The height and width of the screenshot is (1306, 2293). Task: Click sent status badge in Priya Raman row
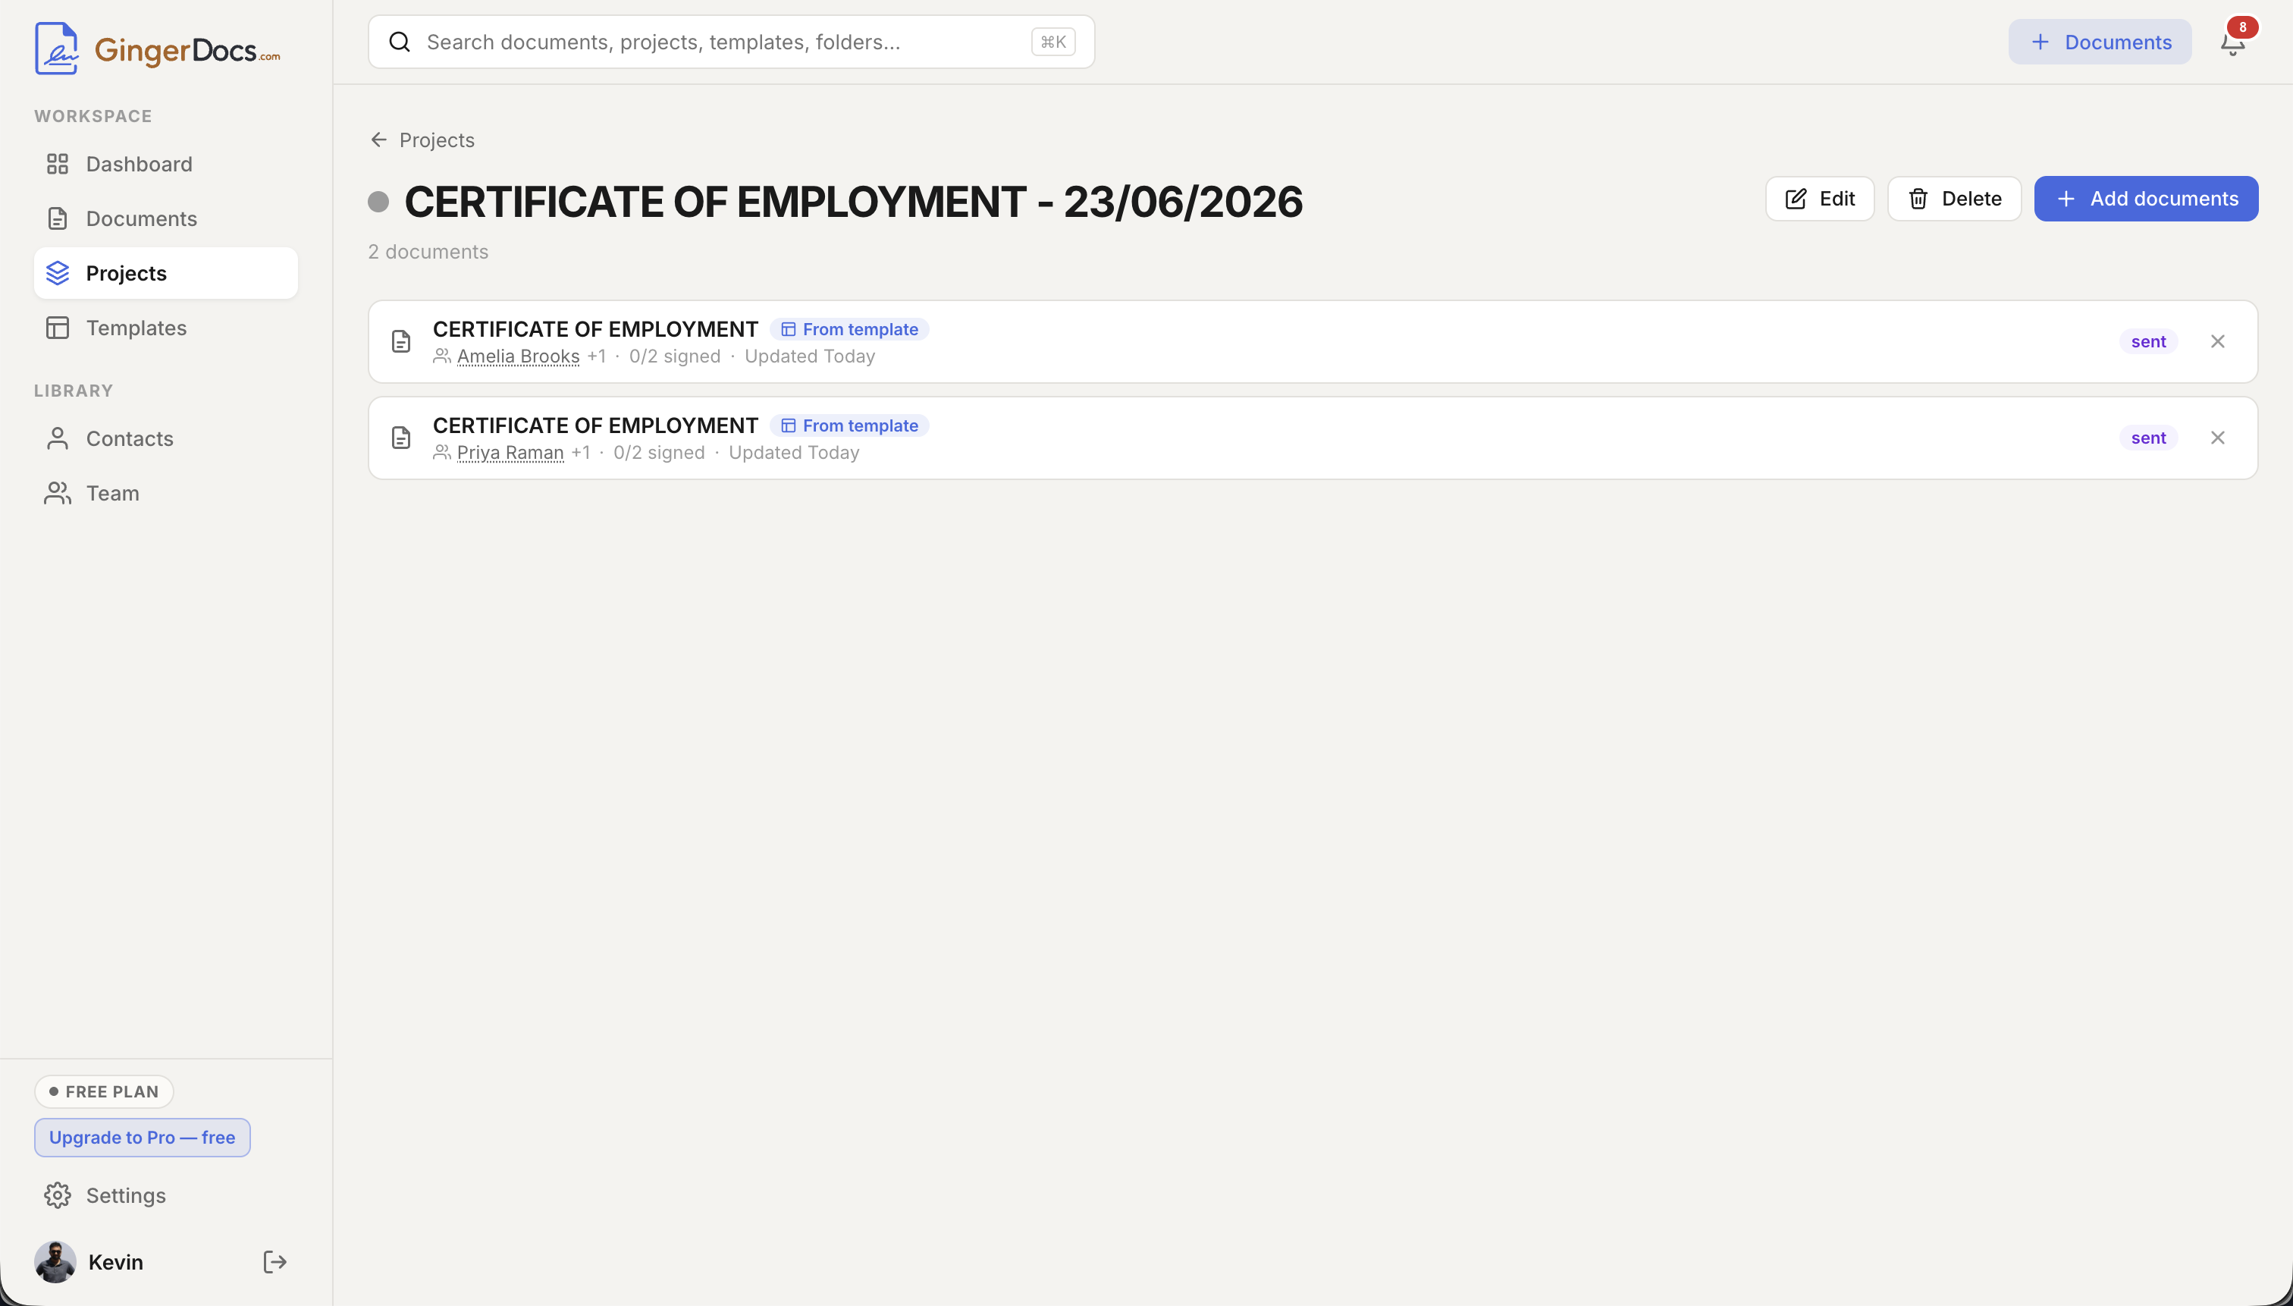point(2147,438)
